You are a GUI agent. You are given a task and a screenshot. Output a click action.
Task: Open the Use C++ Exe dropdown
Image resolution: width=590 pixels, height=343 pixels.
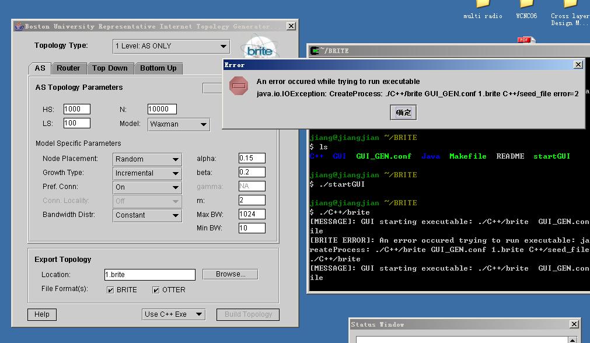[x=173, y=314]
